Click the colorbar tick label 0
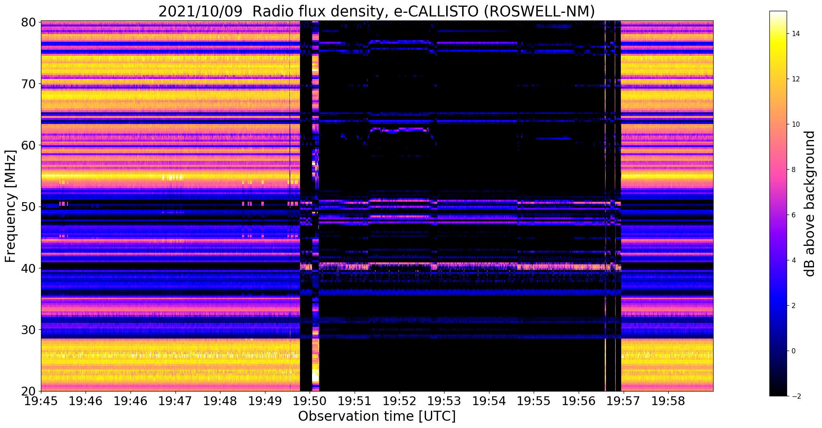Screen dimensions: 822x428 [x=793, y=351]
